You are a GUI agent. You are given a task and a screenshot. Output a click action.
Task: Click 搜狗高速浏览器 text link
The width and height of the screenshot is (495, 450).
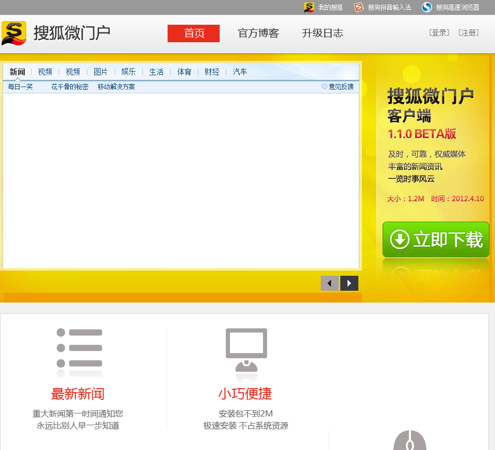coord(457,7)
